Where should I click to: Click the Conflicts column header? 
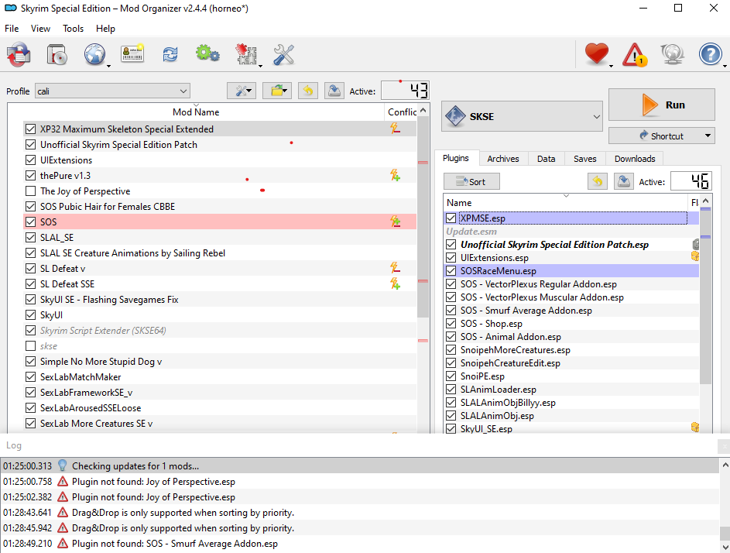[x=402, y=112]
